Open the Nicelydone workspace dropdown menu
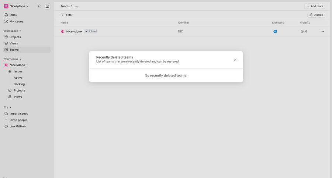The image size is (332, 178). (x=17, y=6)
